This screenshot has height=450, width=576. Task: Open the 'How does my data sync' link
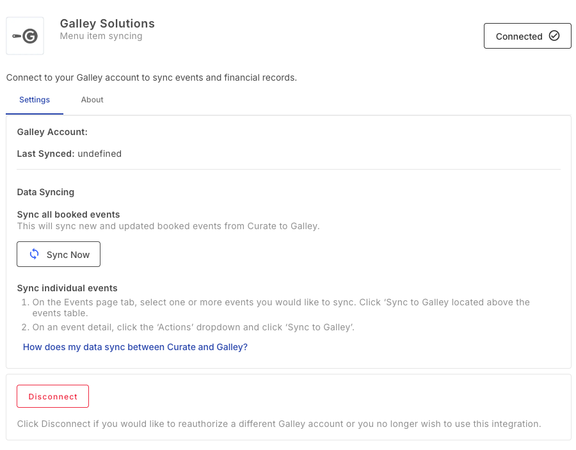tap(135, 347)
